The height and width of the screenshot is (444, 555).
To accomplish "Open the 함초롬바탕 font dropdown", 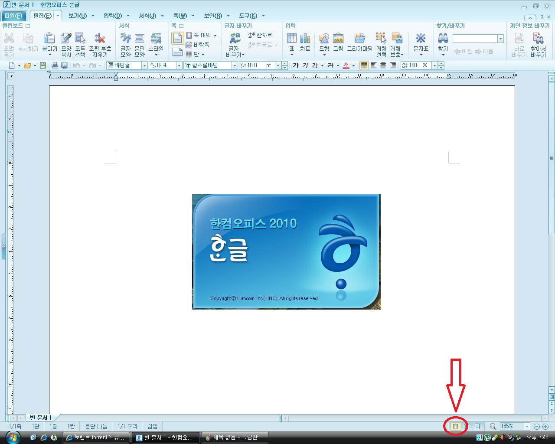I will tap(235, 65).
